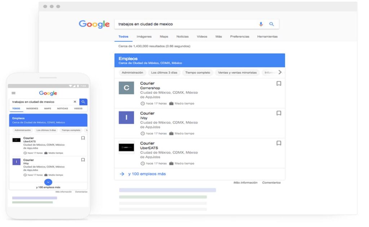Click the blue search button on phone
Viewport: 369px width, 227px height.
[x=83, y=102]
